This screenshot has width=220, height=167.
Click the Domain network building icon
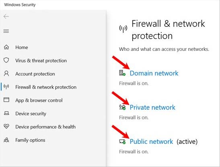pyautogui.click(x=122, y=73)
